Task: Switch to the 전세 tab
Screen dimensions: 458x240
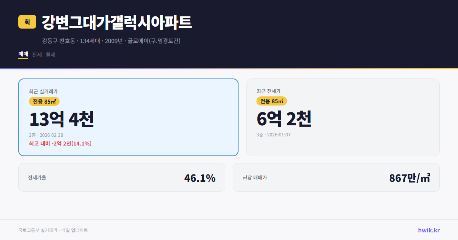Action: click(36, 54)
